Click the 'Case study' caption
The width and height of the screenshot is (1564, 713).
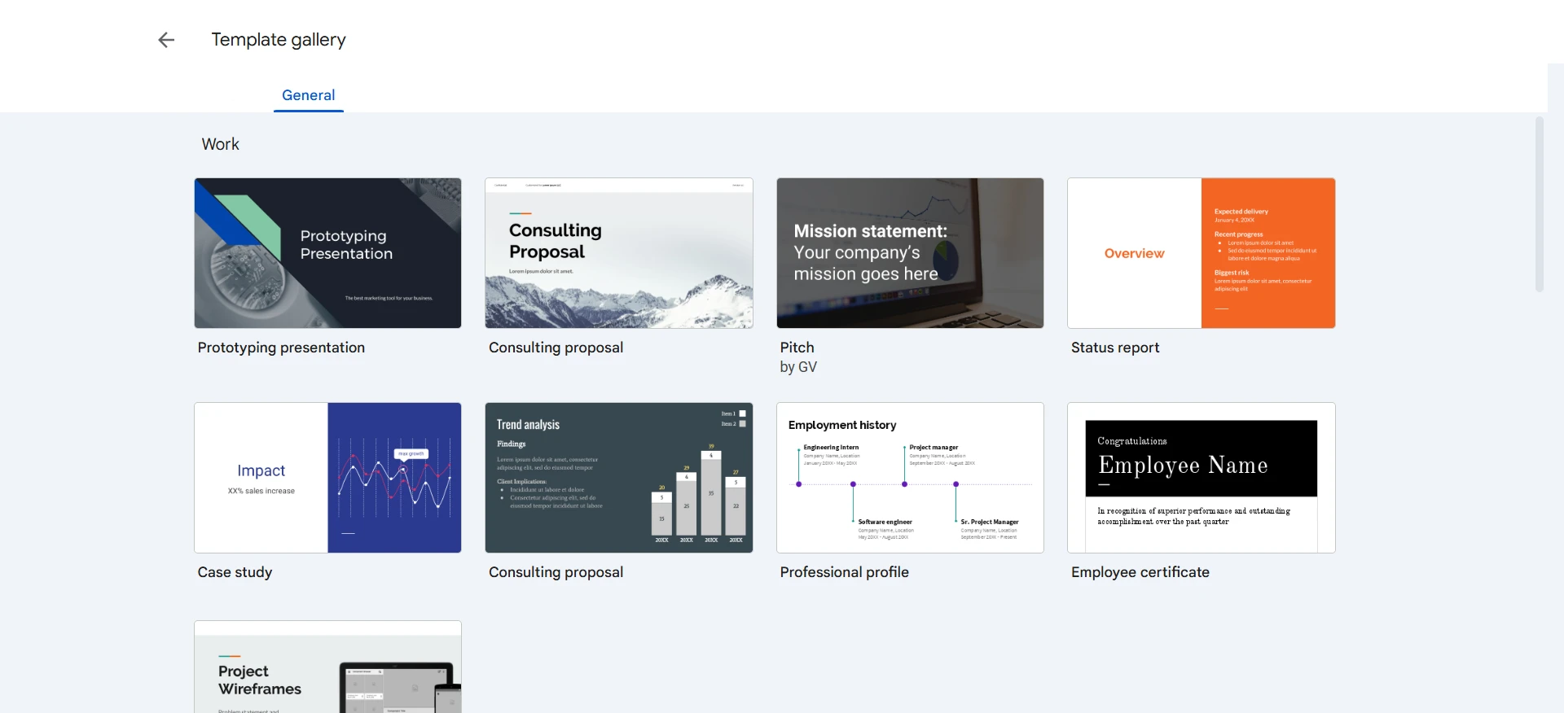[x=235, y=572]
